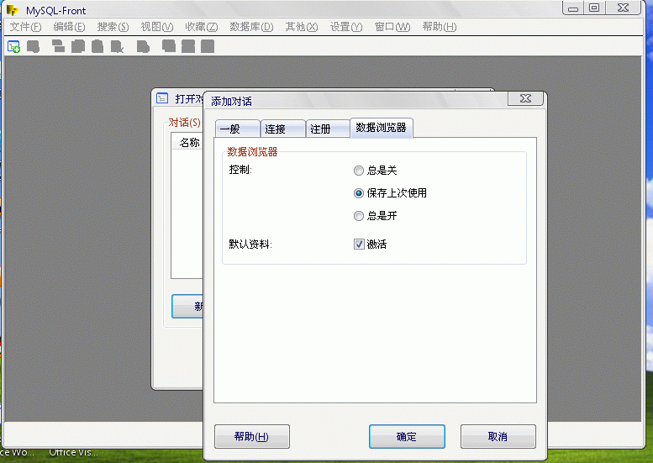Toggle the 激活 checkbox

[x=359, y=244]
